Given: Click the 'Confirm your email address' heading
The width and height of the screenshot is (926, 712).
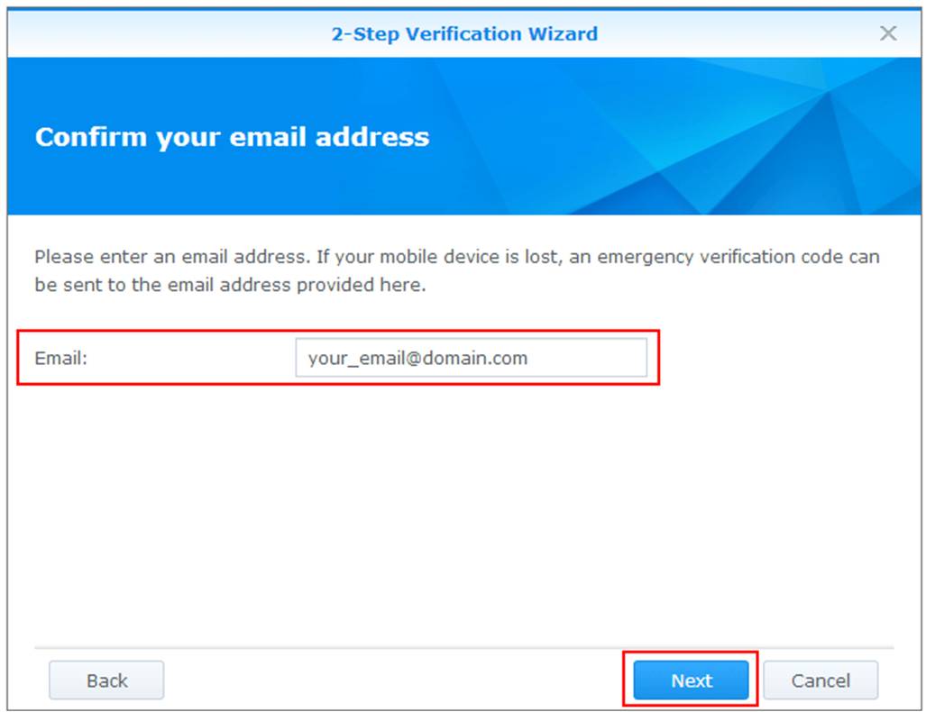Looking at the screenshot, I should point(232,137).
